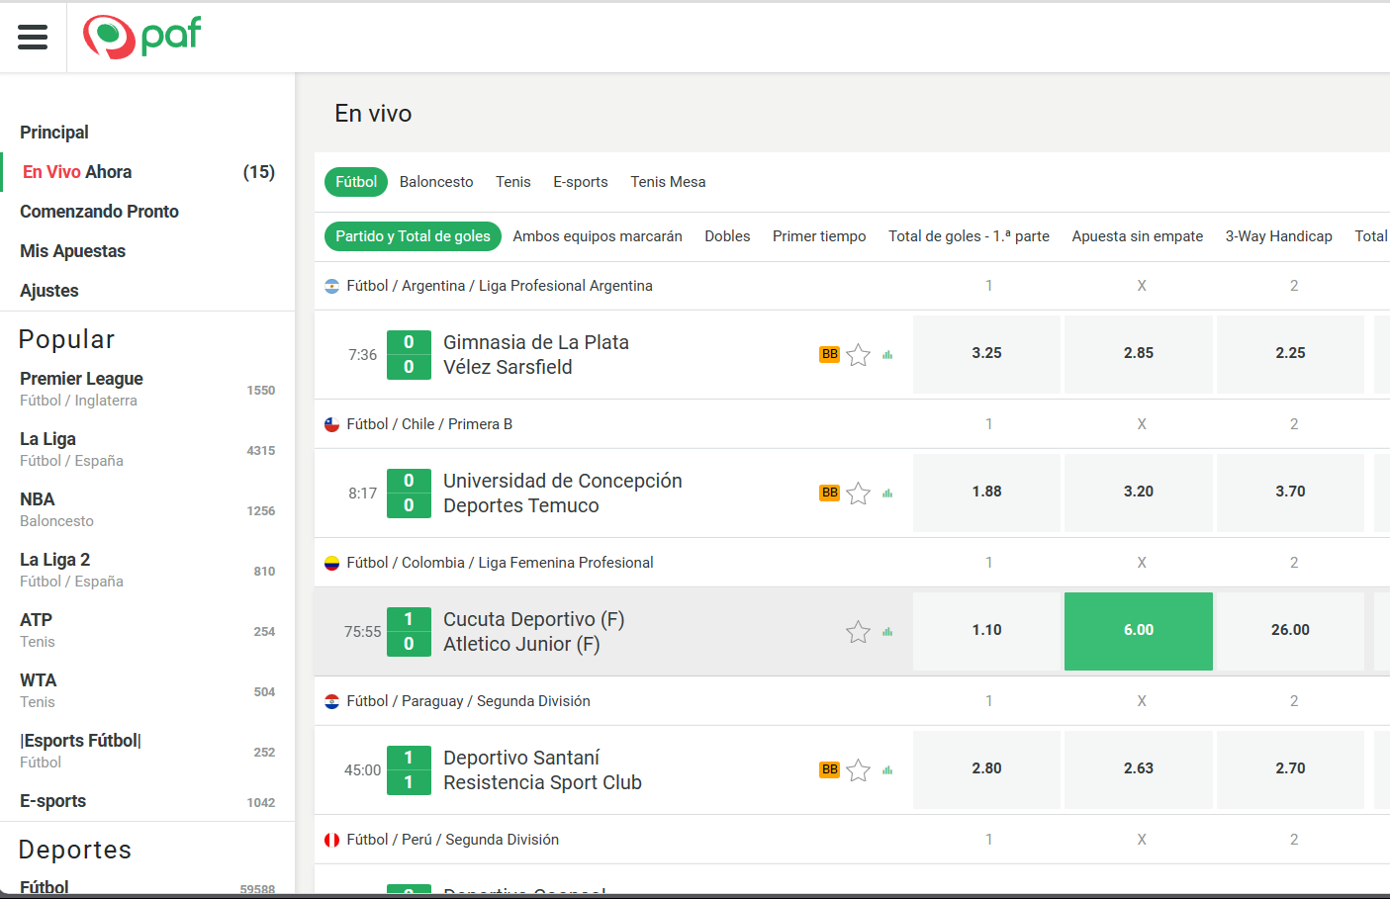Screen dimensions: 1390x899
Task: Click the Argentina flag icon
Action: (331, 286)
